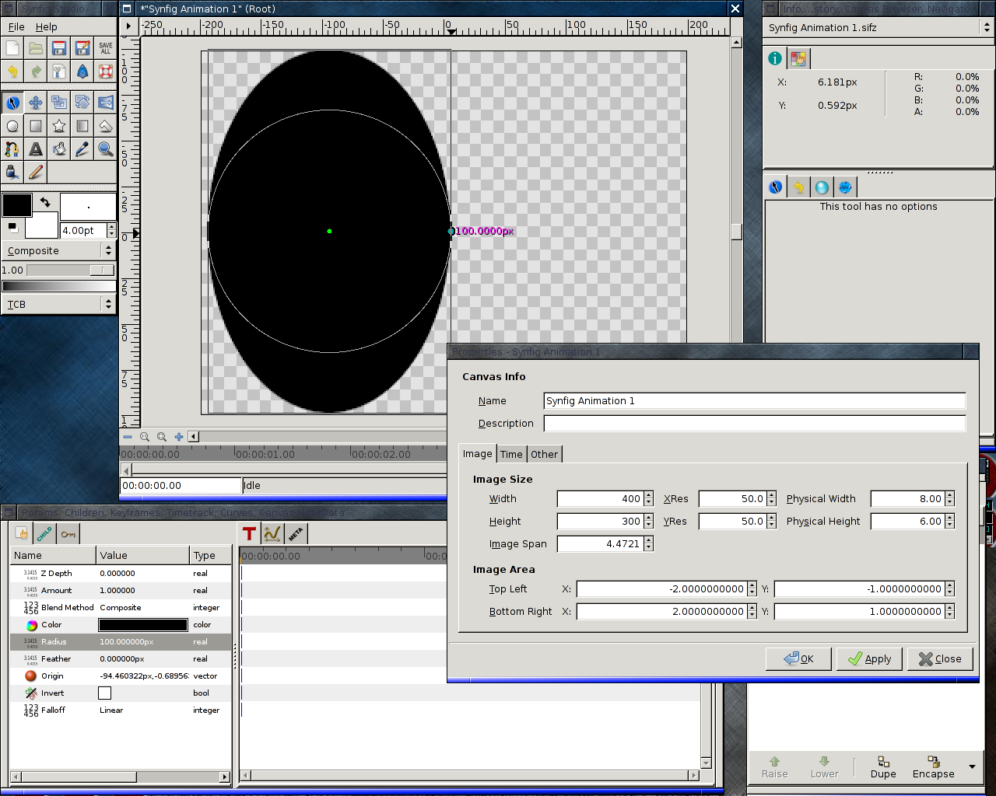Screen dimensions: 996x796
Task: Click the Encapse button
Action: pyautogui.click(x=933, y=766)
